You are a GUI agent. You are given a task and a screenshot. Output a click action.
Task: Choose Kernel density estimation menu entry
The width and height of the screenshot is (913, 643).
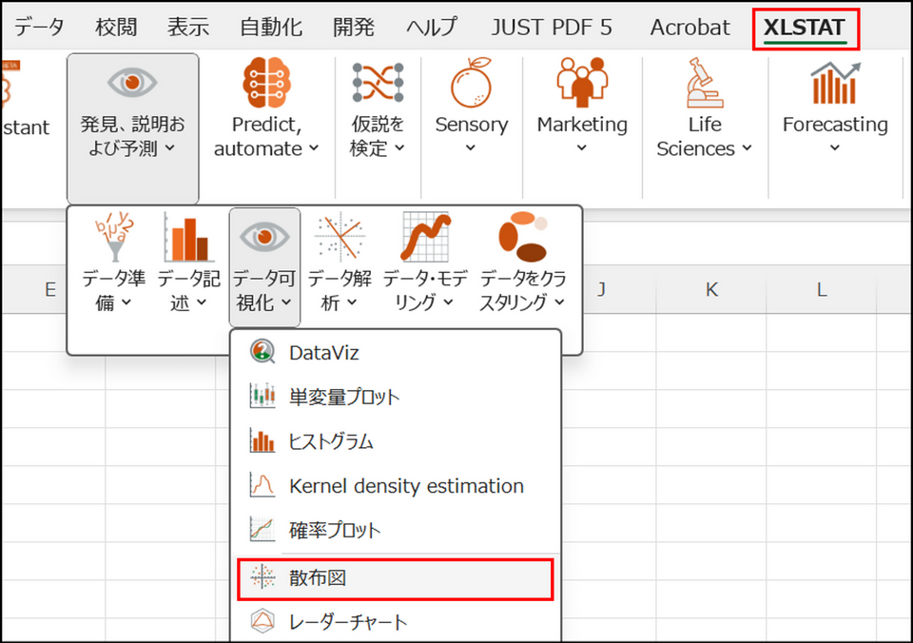coord(405,486)
